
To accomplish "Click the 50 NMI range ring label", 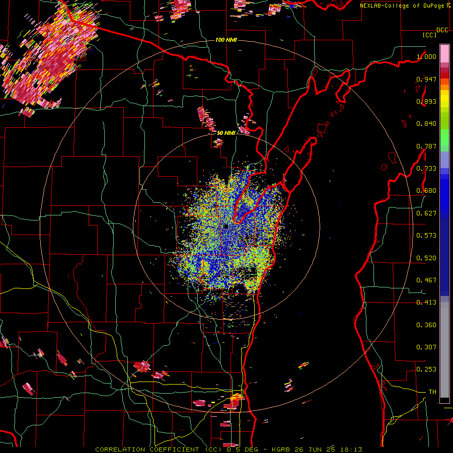I will [x=226, y=133].
